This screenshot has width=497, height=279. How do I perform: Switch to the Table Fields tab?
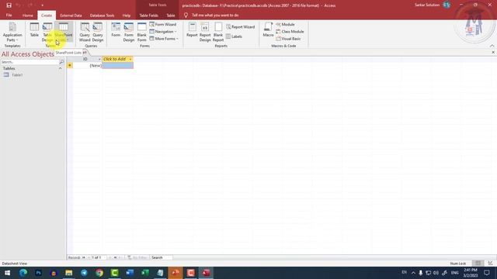pos(148,15)
